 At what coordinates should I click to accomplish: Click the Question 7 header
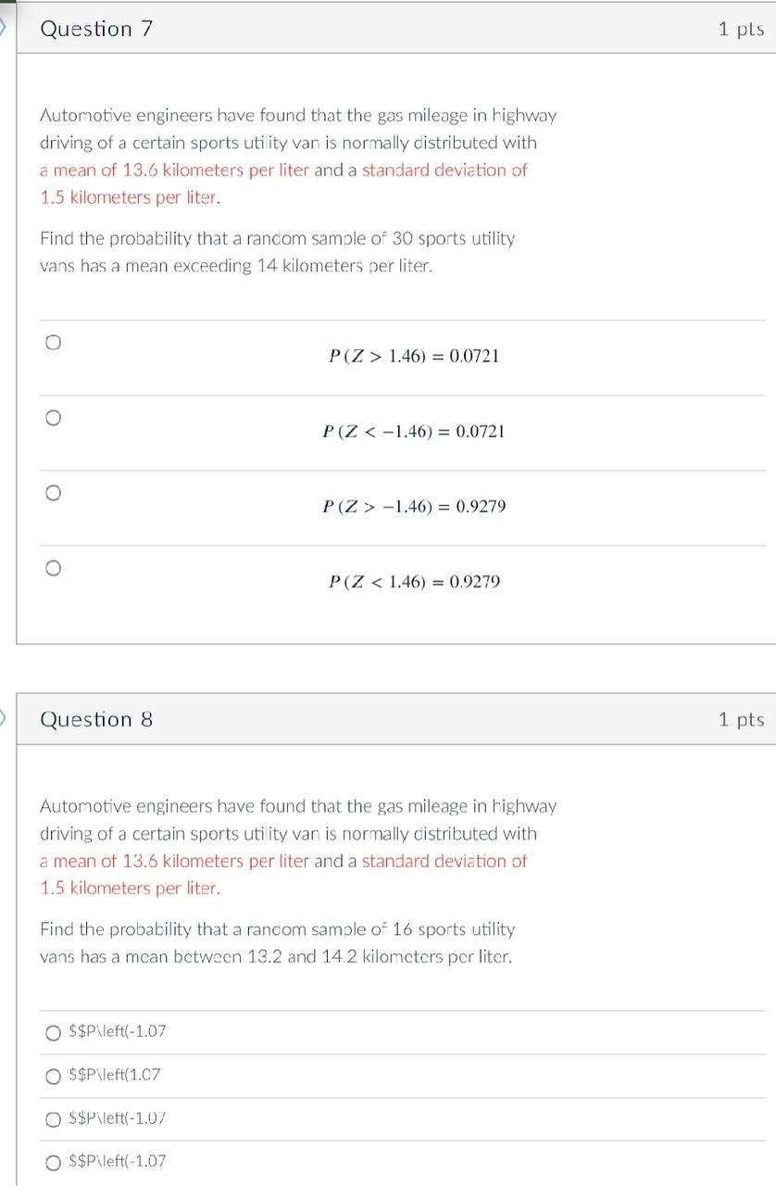click(x=95, y=29)
